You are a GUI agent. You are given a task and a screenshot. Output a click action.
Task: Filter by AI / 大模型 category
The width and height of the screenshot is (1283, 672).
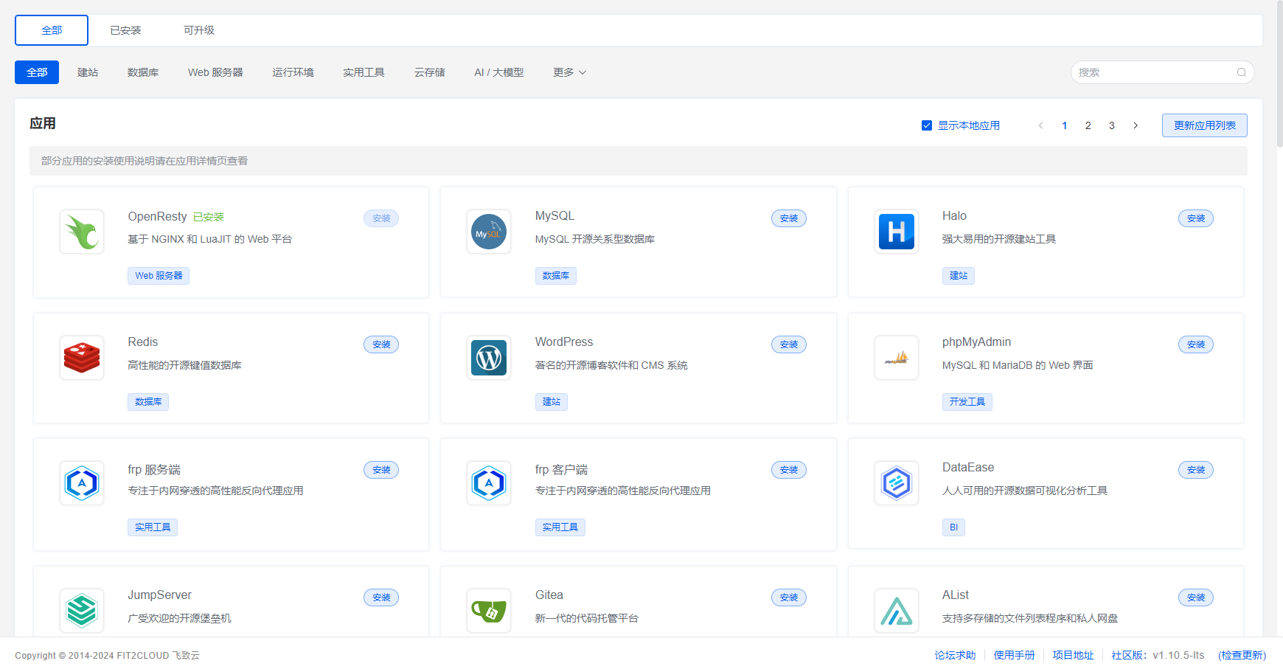pyautogui.click(x=499, y=72)
